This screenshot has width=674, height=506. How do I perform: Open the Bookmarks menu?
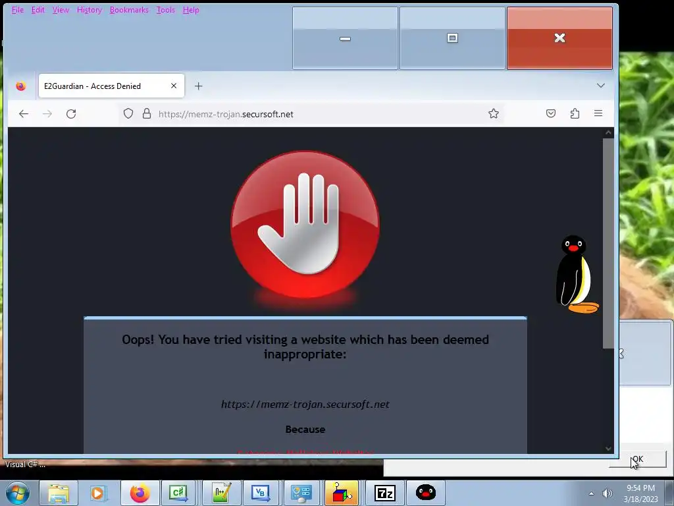click(x=129, y=10)
